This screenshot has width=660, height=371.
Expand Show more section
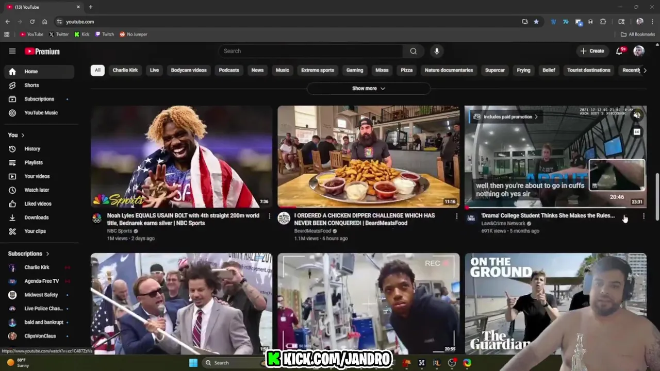369,89
